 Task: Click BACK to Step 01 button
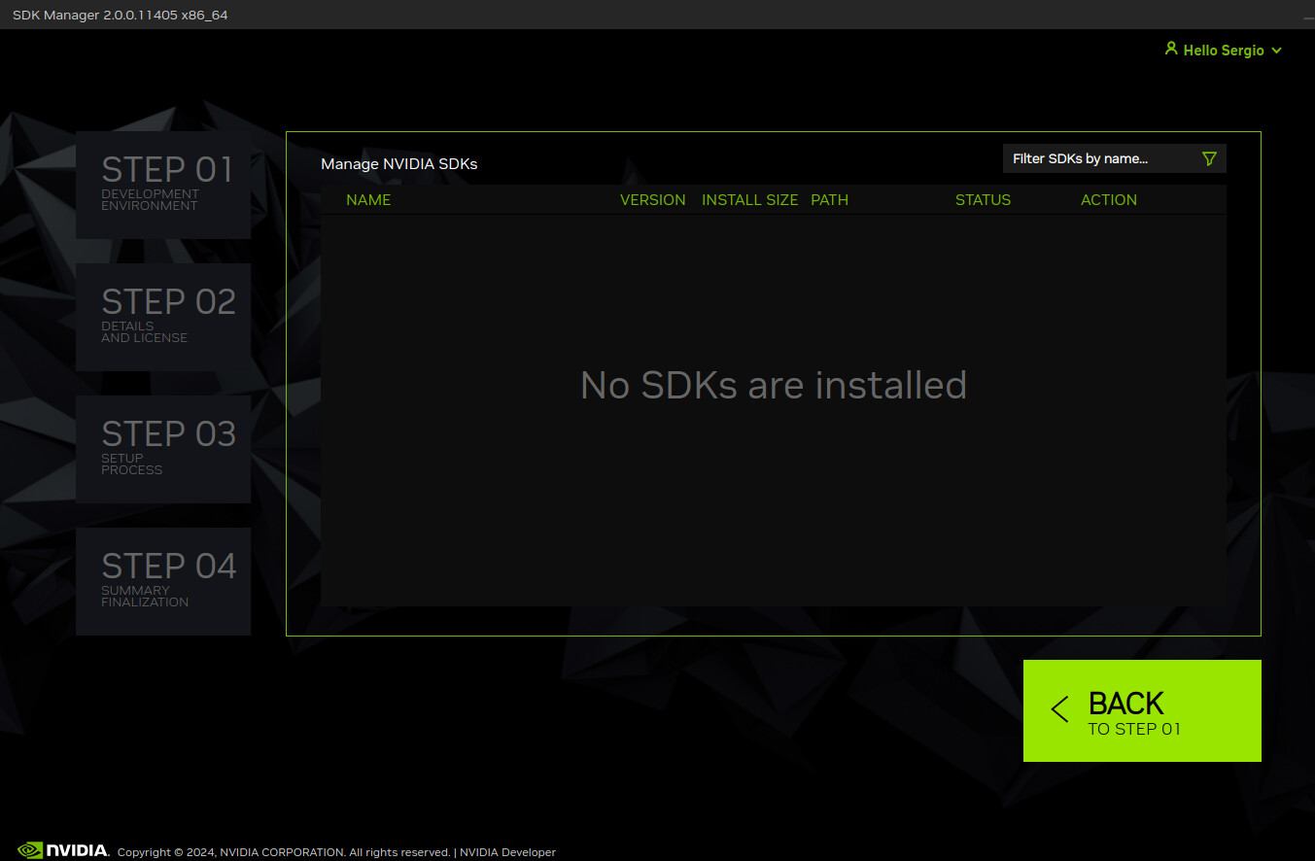[1142, 710]
